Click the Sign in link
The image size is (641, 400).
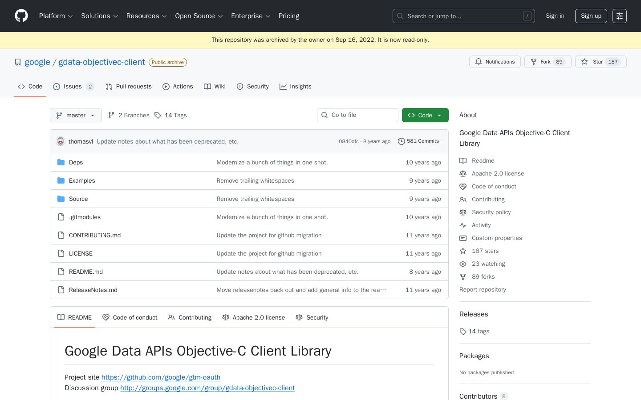tap(555, 16)
